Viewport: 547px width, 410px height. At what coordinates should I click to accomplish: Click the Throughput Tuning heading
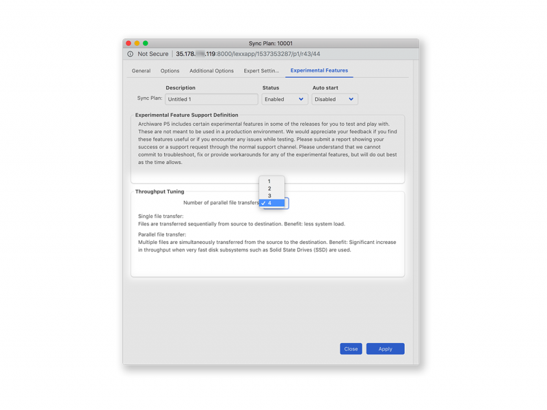(159, 191)
